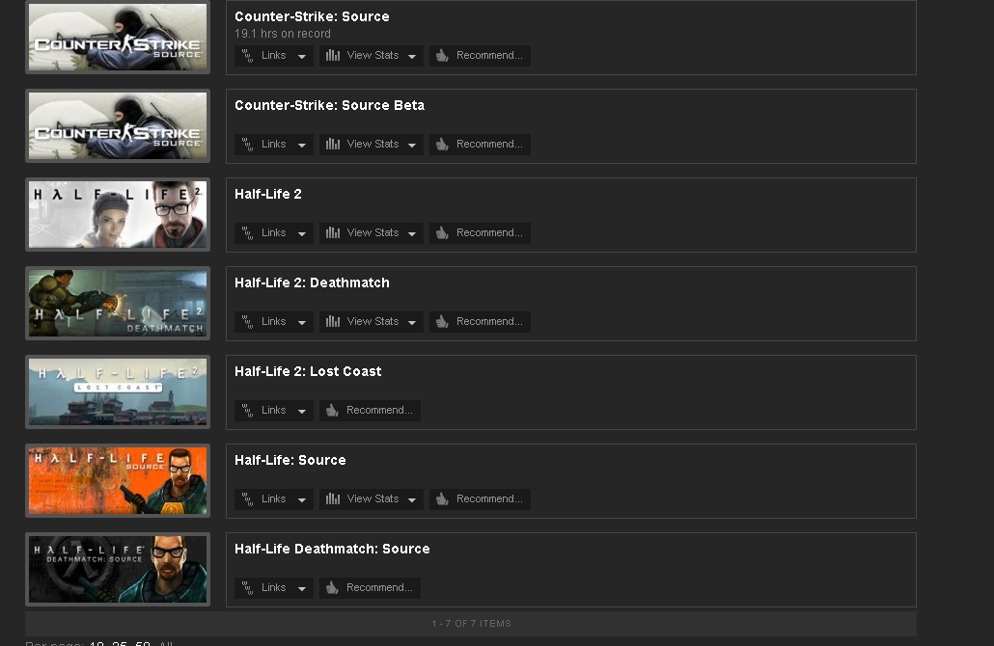Open View Stats dropdown in Half-Life 2 row
Image resolution: width=994 pixels, height=646 pixels.
tap(372, 233)
